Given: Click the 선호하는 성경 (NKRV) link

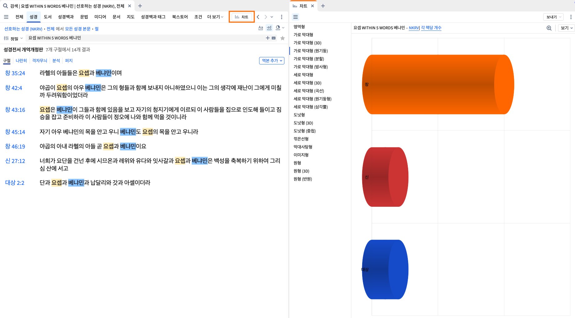Looking at the screenshot, I should point(23,29).
